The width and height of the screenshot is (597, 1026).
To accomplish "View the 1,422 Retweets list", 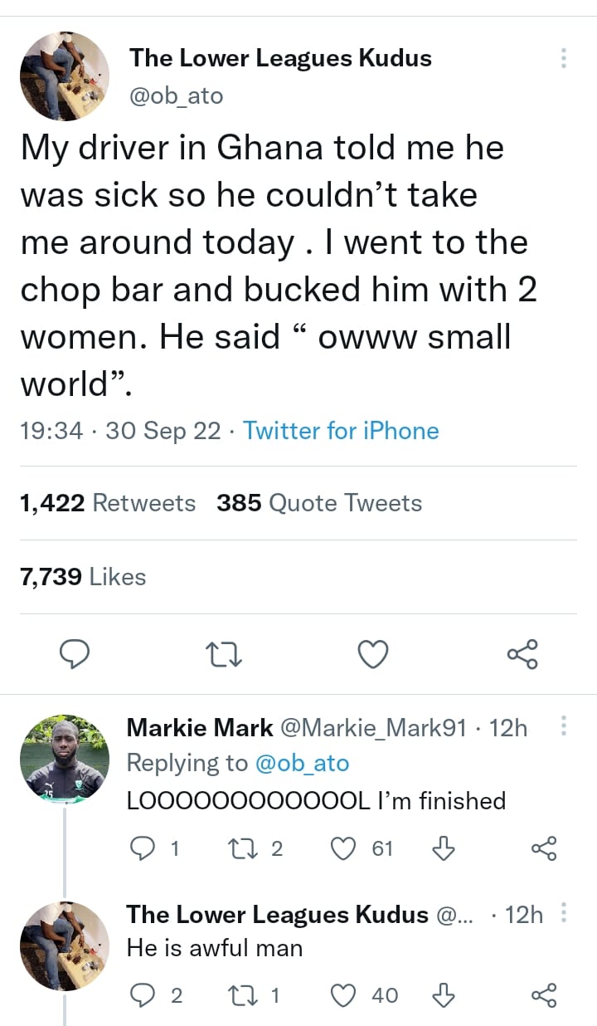I will pos(108,503).
